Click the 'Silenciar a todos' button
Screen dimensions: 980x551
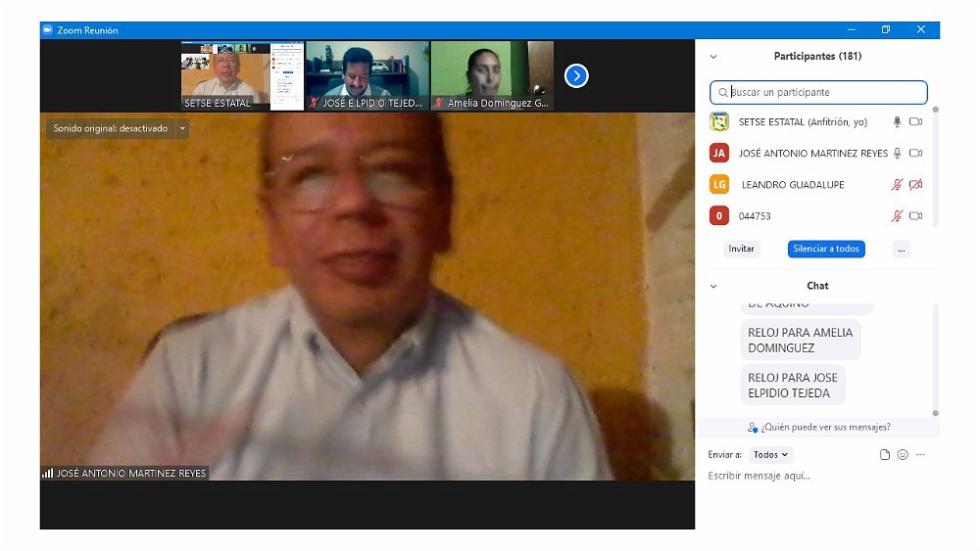(826, 249)
